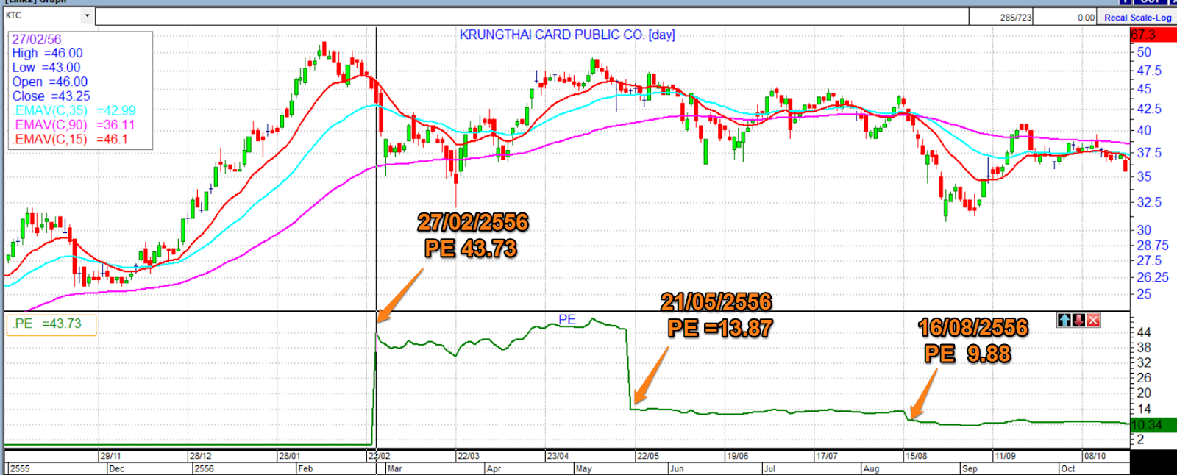This screenshot has height=475, width=1177.
Task: Select the EMAV(C,15) legend entry
Action: [x=70, y=139]
